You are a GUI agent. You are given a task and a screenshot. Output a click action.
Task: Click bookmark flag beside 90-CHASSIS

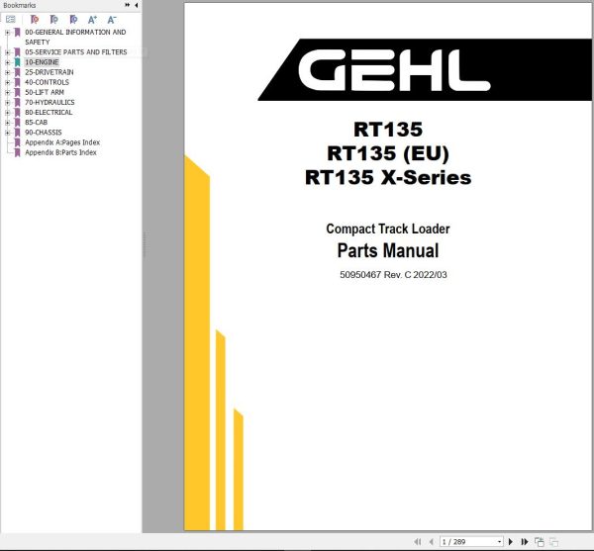pyautogui.click(x=17, y=133)
